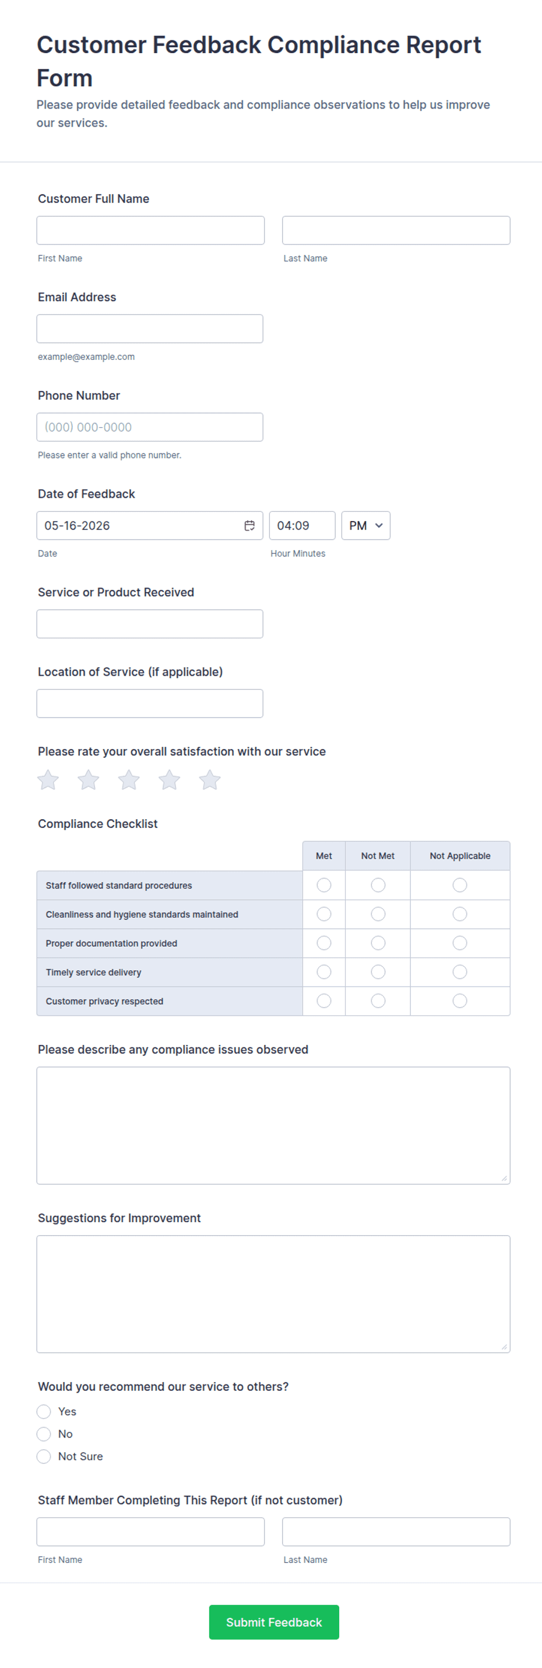Give a five-star satisfaction rating

point(210,779)
